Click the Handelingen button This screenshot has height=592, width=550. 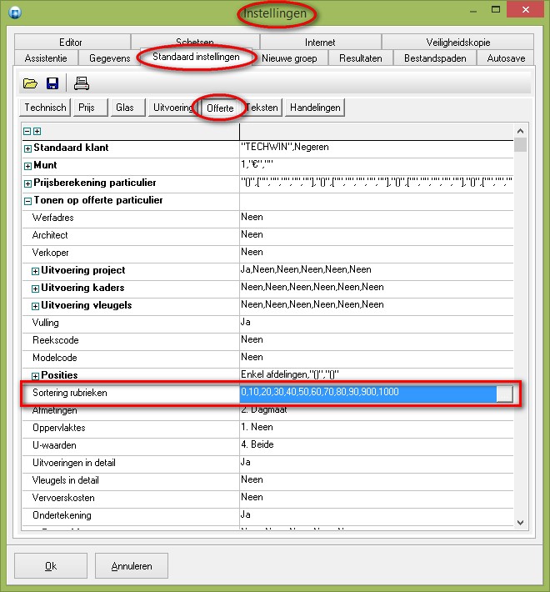(315, 108)
